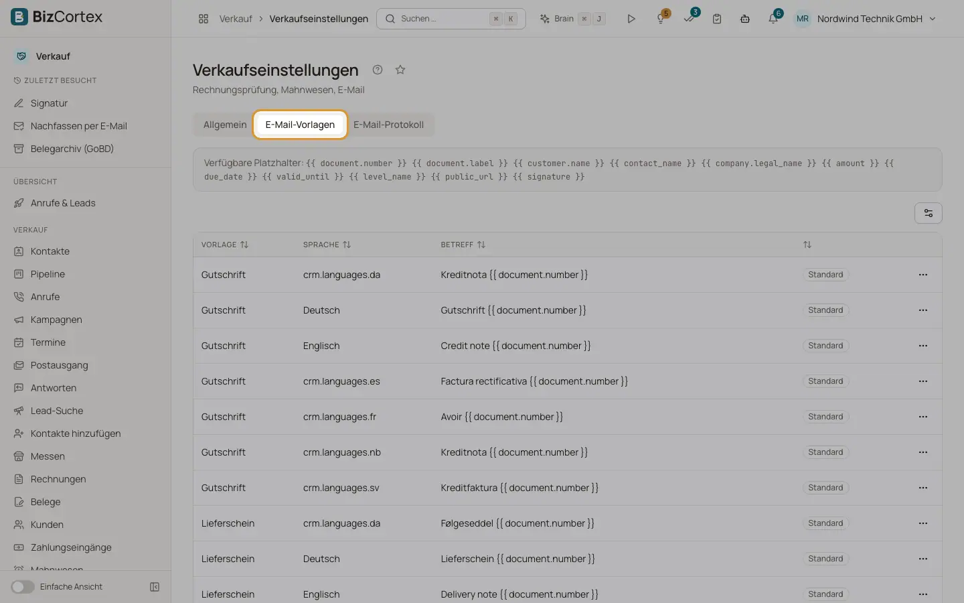
Task: Click the play icon in top bar
Action: pos(631,19)
